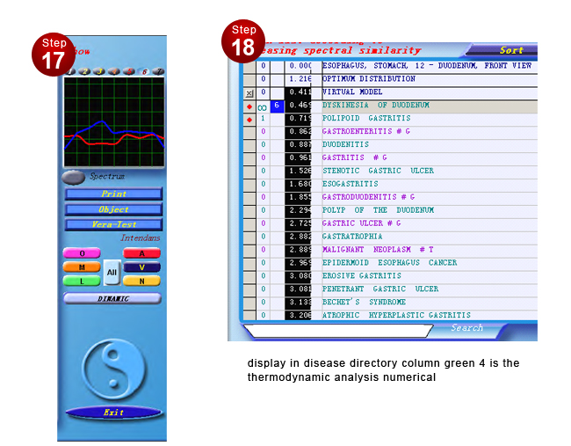Click the Print button
The width and height of the screenshot is (571, 446).
click(113, 194)
